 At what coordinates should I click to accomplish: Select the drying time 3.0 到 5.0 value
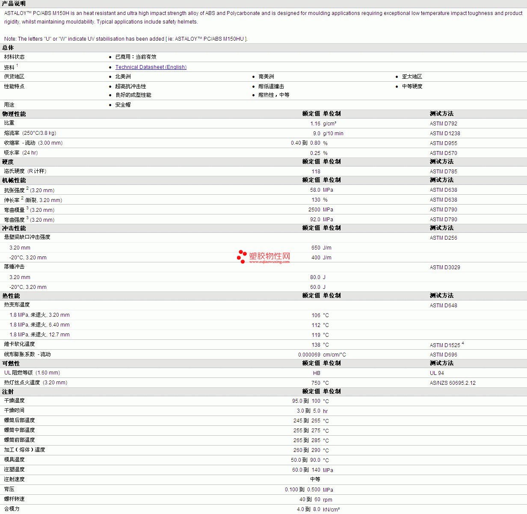(x=308, y=411)
